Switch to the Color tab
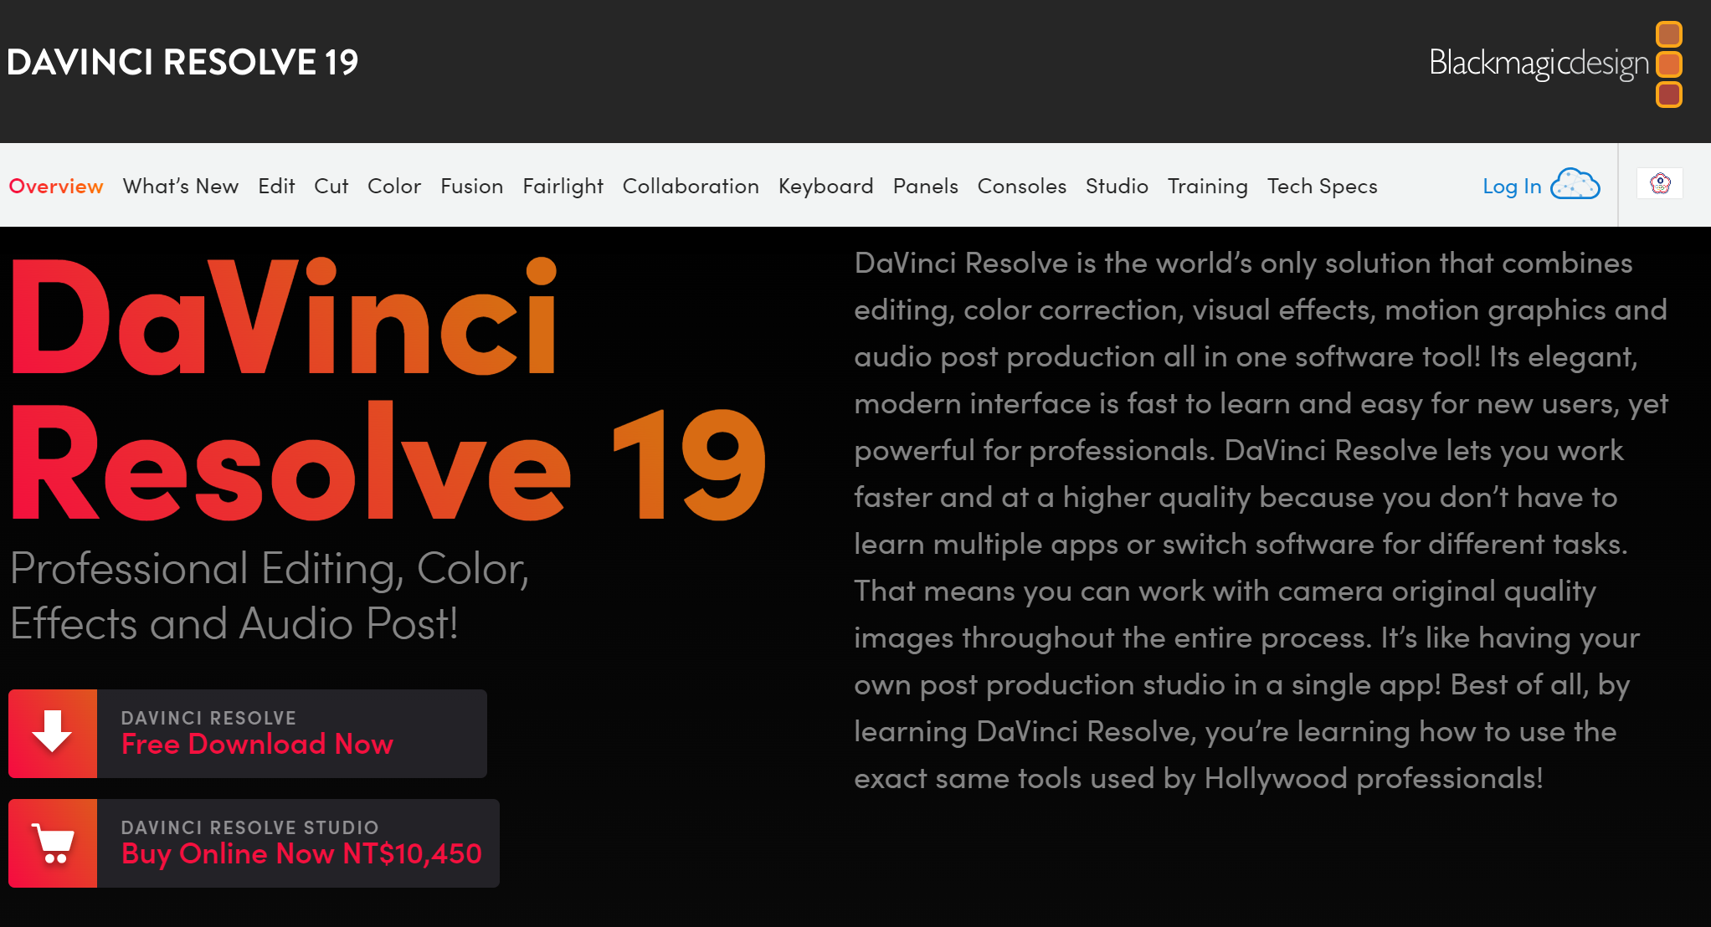Screen dimensions: 1711x927 pyautogui.click(x=394, y=186)
